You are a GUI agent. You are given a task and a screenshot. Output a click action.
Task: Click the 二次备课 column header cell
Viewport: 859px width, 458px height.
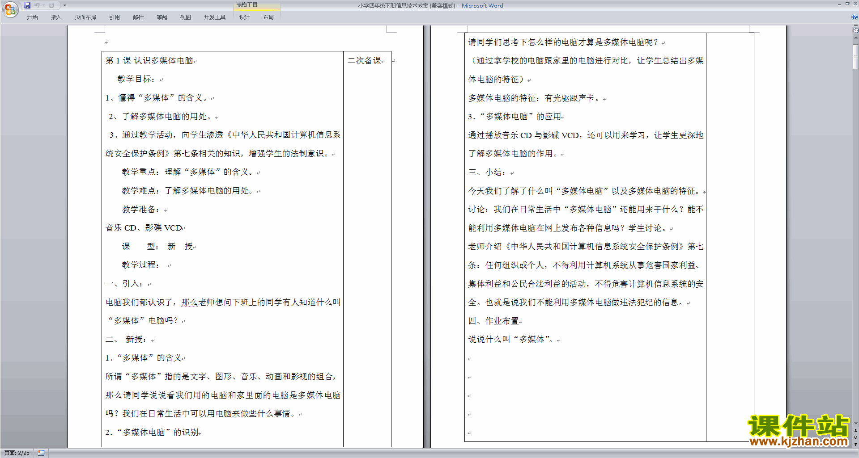click(x=367, y=60)
